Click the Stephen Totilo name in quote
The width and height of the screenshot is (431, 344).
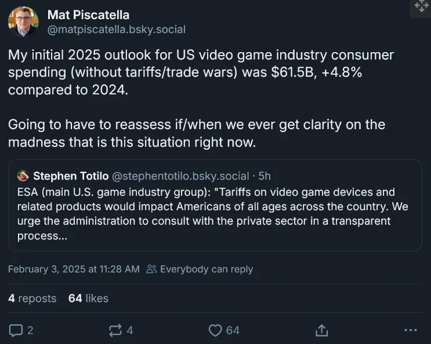[70, 175]
